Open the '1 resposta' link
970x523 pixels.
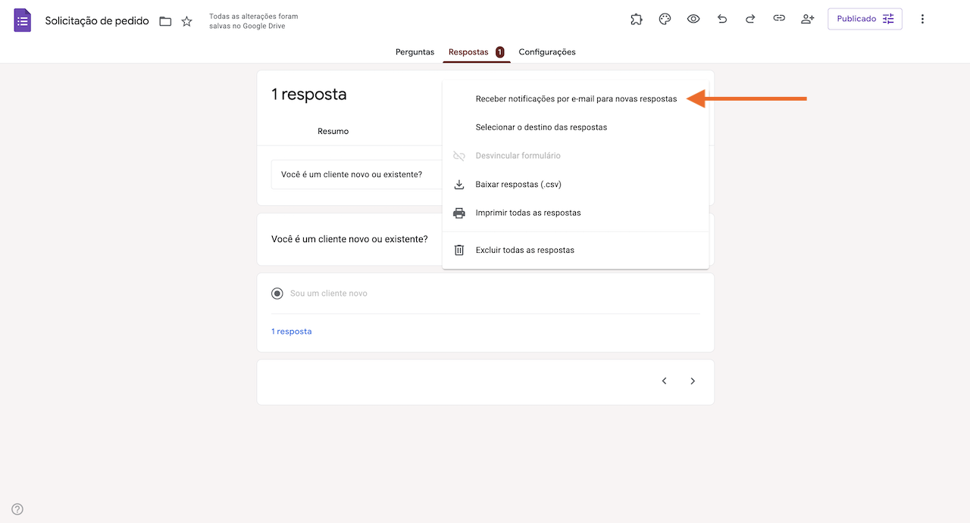pos(291,331)
